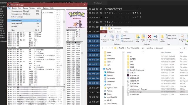The height and width of the screenshot is (105, 188).
Task: Sort files by Date modified column
Action: [x=166, y=52]
